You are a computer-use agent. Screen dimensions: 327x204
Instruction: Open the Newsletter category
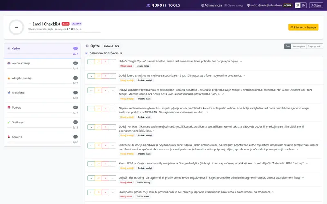point(43,95)
